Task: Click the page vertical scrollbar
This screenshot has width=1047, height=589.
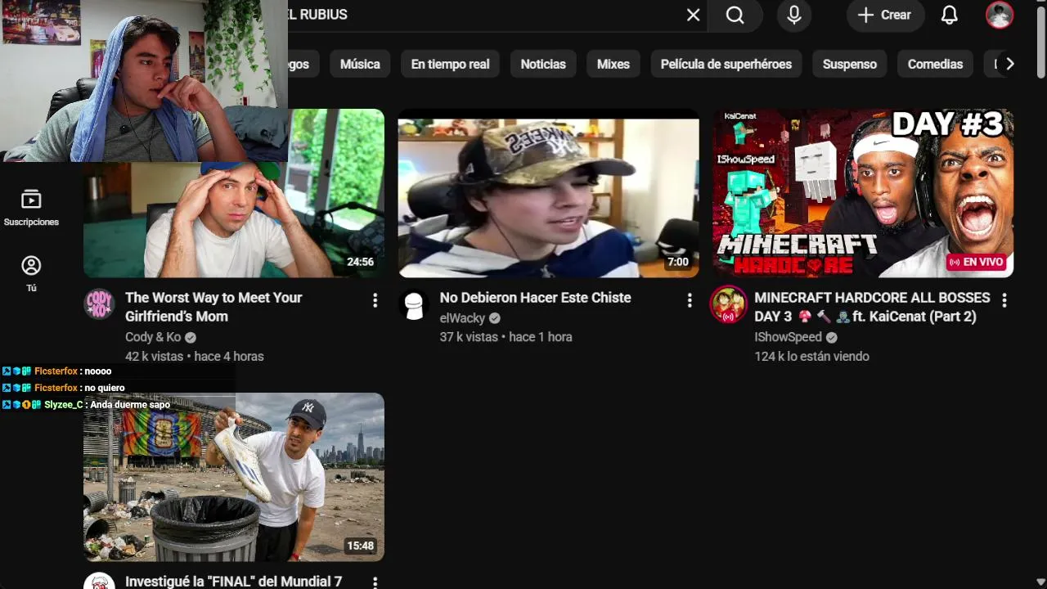Action: tap(1040, 43)
